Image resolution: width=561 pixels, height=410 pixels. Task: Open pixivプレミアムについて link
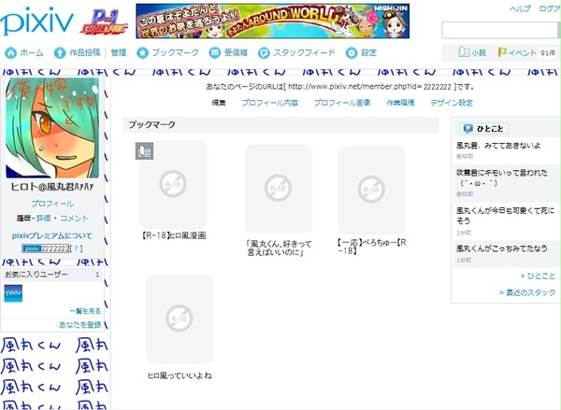click(x=52, y=236)
